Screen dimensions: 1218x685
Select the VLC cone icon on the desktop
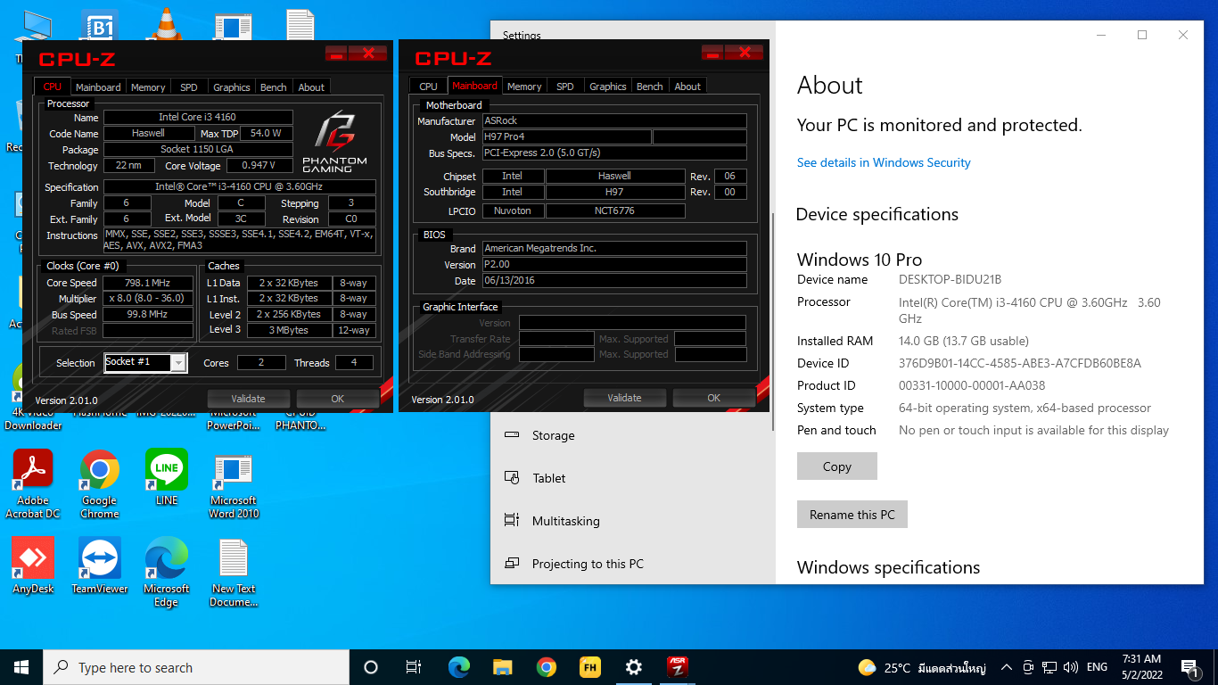pos(165,24)
